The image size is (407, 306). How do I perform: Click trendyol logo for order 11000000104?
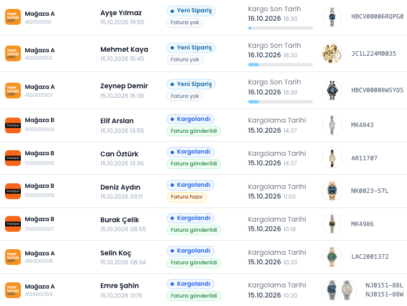13,125
